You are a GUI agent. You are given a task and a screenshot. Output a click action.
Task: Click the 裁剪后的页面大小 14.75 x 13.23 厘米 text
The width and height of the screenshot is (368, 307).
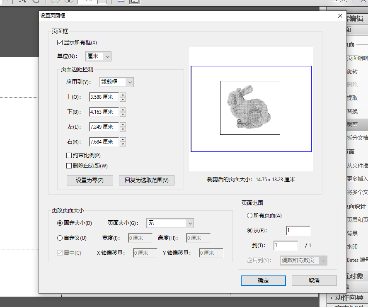(x=251, y=180)
